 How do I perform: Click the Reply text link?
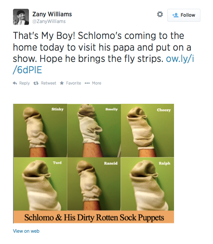(x=24, y=83)
